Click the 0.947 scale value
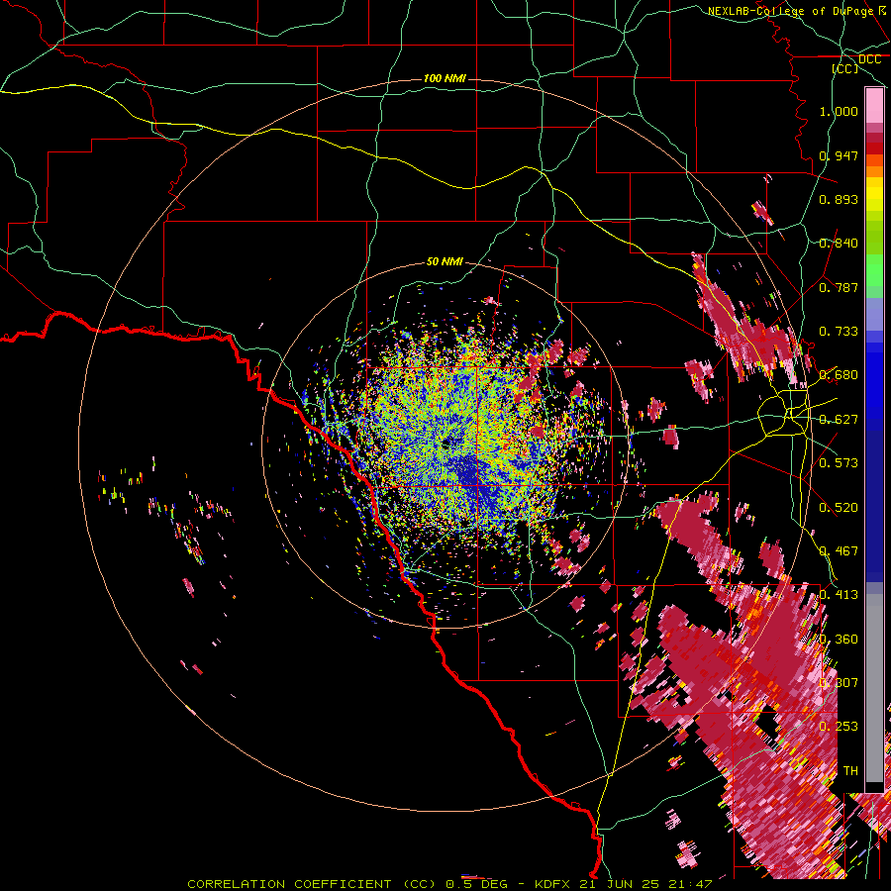 (839, 155)
